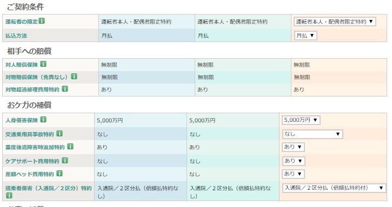
Task: Open 入通院／２区分払（倍額払特約付） dropdown
Action: [x=334, y=188]
